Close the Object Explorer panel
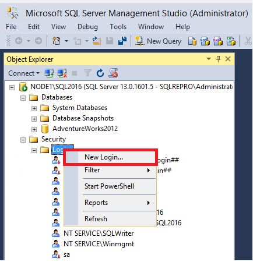The height and width of the screenshot is (262, 253). pyautogui.click(x=228, y=59)
